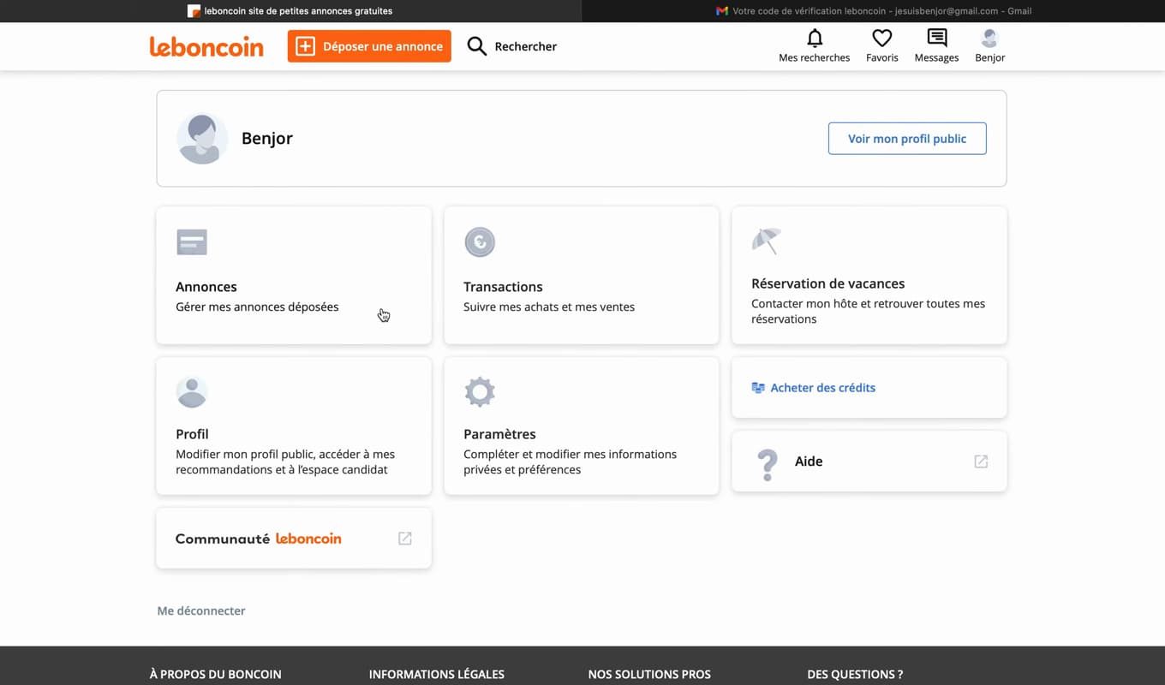This screenshot has height=685, width=1165.
Task: Click the magnifying glass search icon
Action: pyautogui.click(x=477, y=46)
